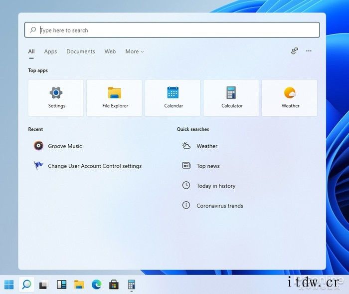The image size is (349, 294).
Task: Switch to the Apps tab
Action: 50,51
